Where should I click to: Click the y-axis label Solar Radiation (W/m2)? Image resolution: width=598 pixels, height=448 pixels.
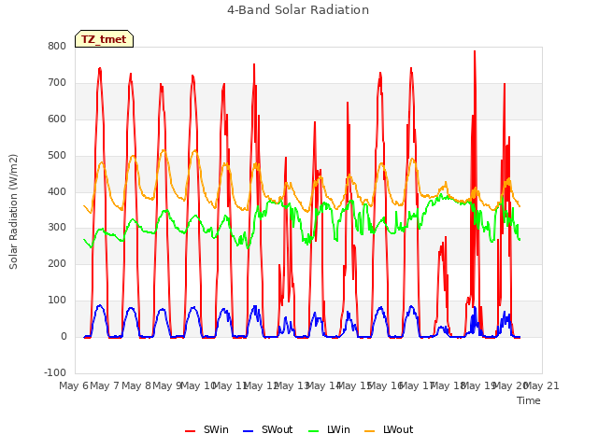pyautogui.click(x=13, y=212)
